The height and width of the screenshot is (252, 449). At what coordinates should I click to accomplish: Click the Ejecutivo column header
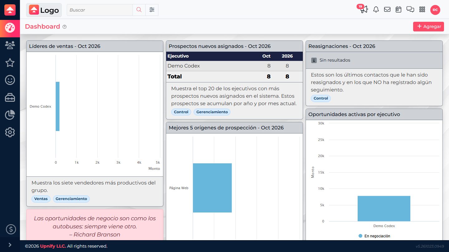coord(178,56)
